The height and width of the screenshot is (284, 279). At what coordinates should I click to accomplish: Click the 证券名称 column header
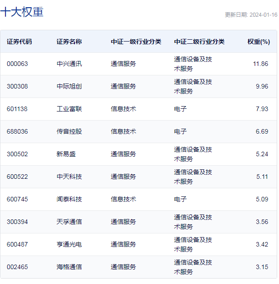coord(69,42)
